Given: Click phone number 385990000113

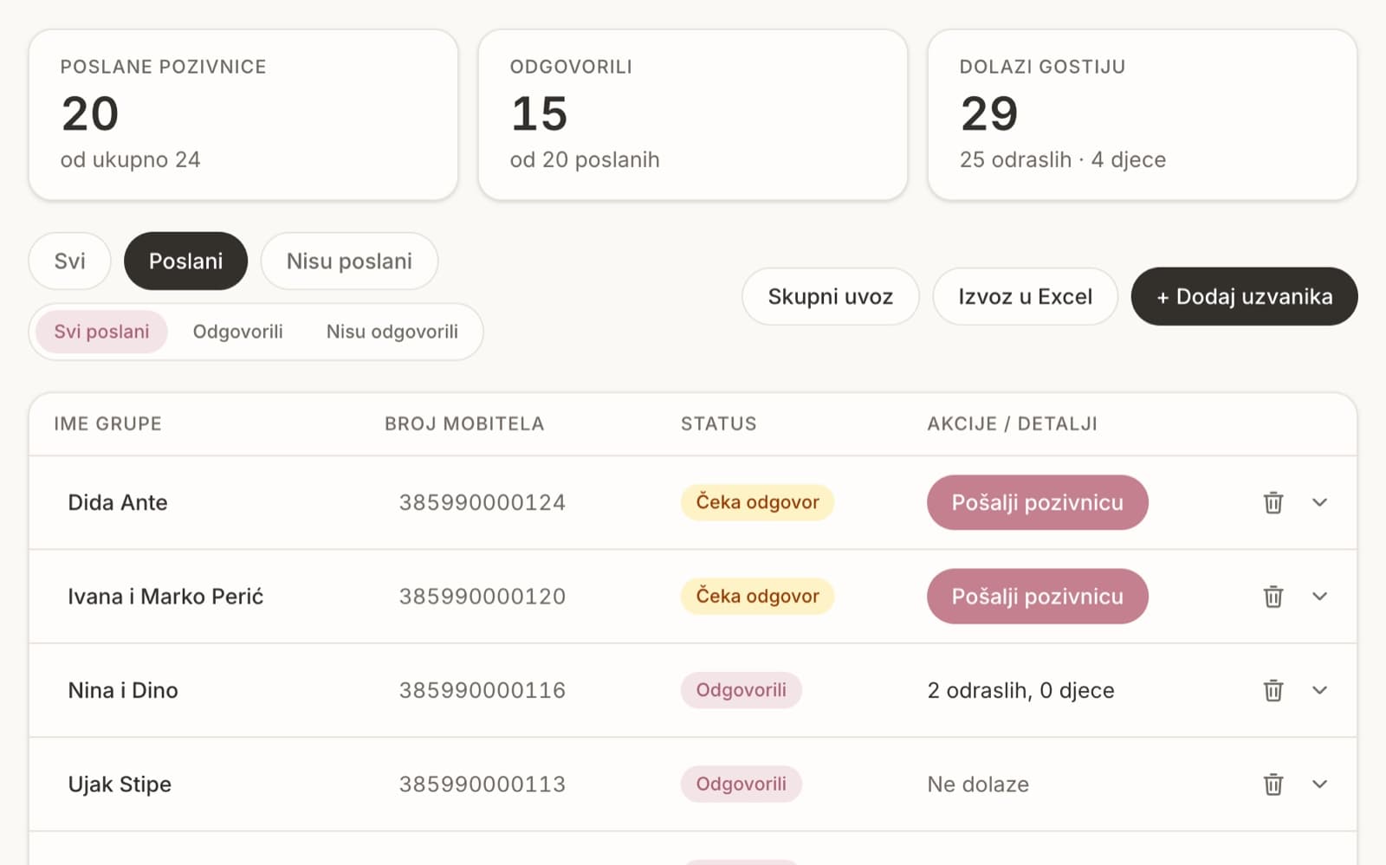Looking at the screenshot, I should tap(482, 784).
